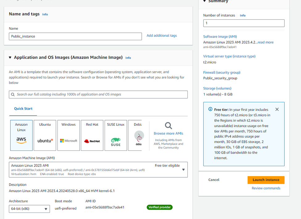Collapse Application and OS Images section
The width and height of the screenshot is (301, 219).
(10, 57)
